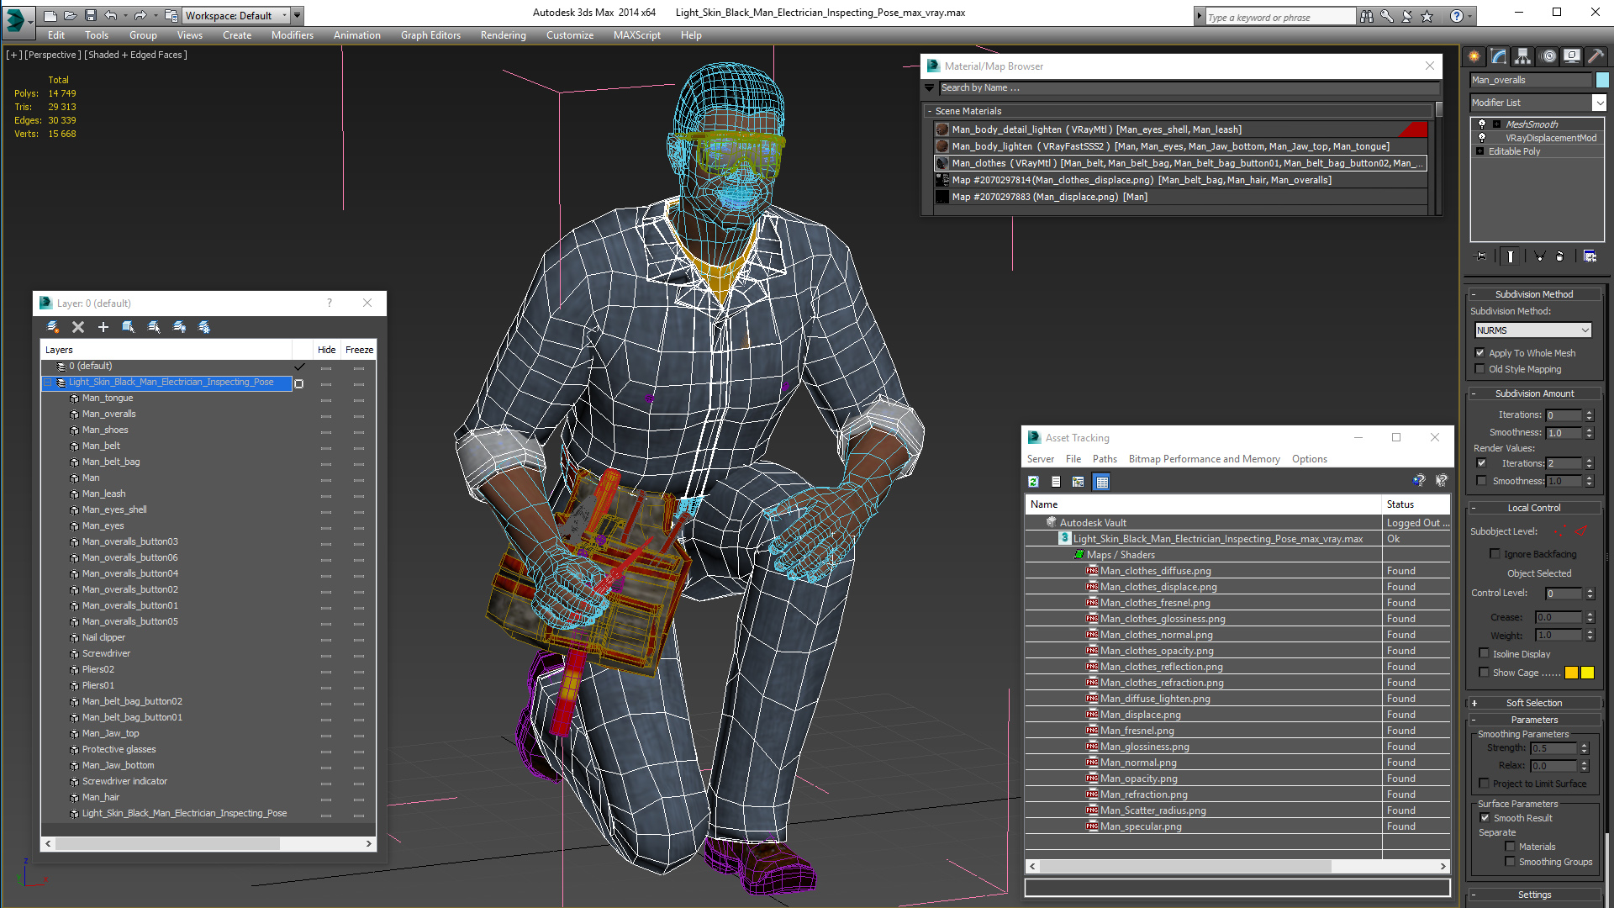The image size is (1614, 908).
Task: Open the Hierarchy command panel tab
Action: tap(1523, 56)
